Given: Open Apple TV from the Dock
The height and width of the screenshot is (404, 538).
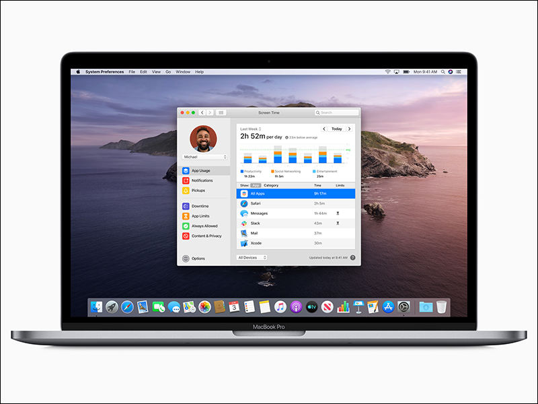Looking at the screenshot, I should pyautogui.click(x=311, y=307).
